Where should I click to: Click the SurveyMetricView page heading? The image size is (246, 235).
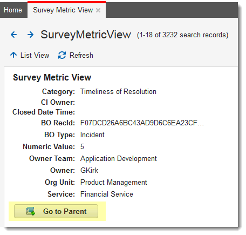pos(86,35)
